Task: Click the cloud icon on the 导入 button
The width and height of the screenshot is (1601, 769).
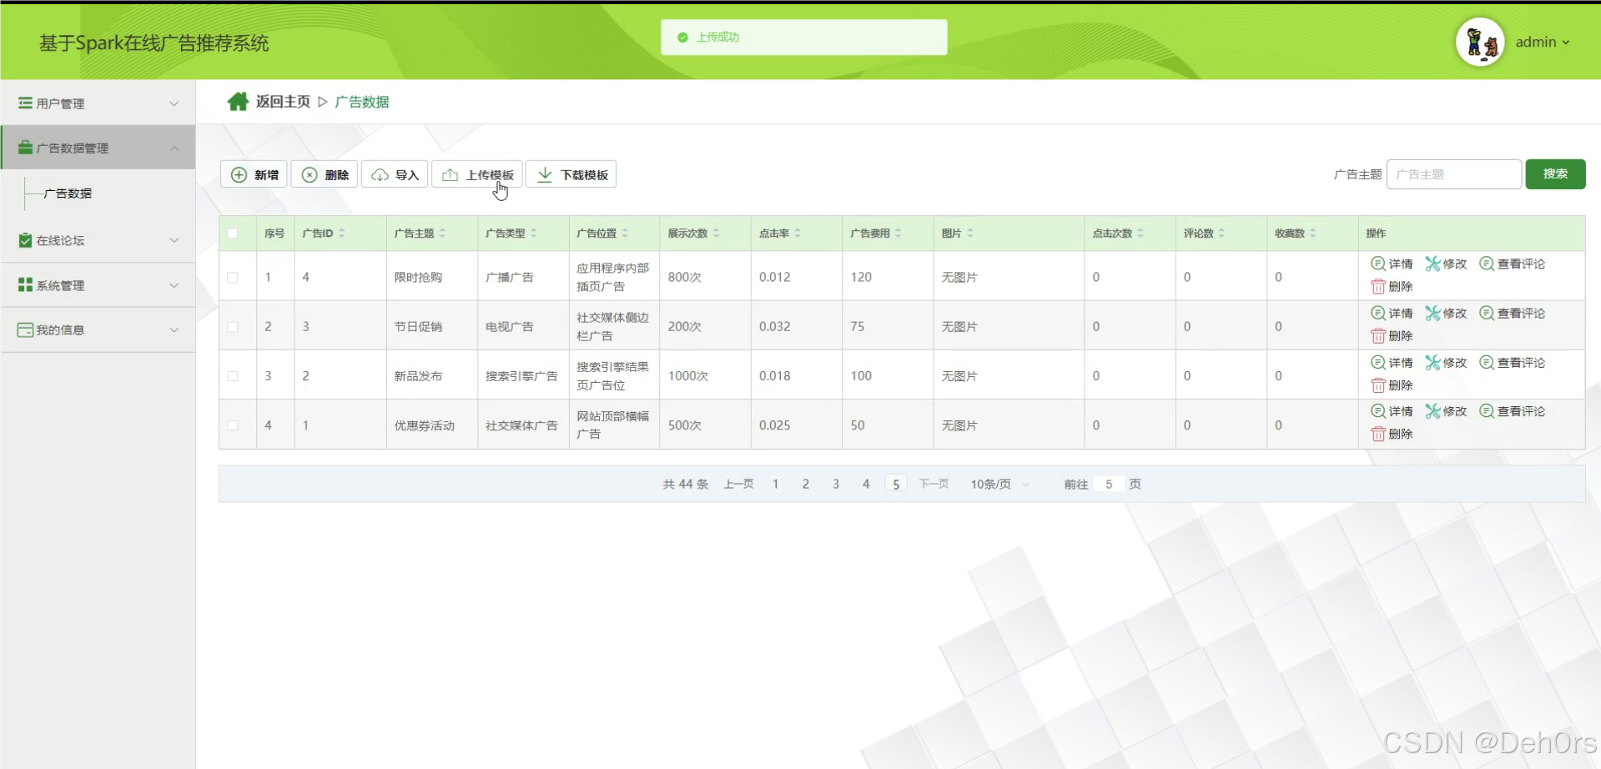Action: click(x=381, y=174)
